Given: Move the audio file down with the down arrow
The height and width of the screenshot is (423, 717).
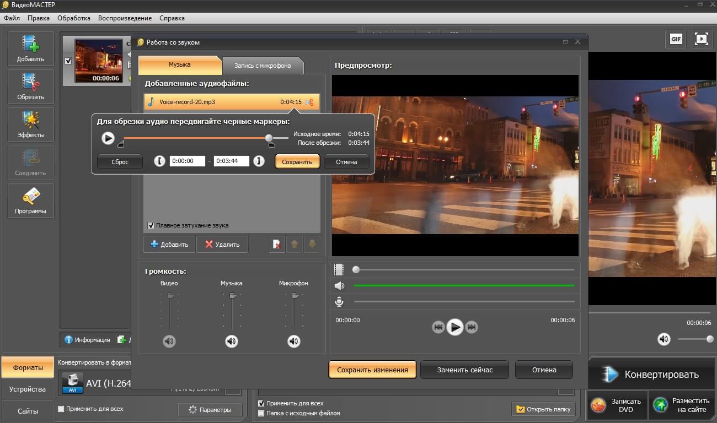Looking at the screenshot, I should tap(312, 244).
